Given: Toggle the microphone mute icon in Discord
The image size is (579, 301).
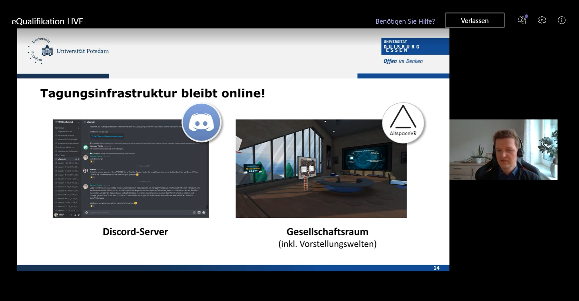Looking at the screenshot, I should point(71,215).
